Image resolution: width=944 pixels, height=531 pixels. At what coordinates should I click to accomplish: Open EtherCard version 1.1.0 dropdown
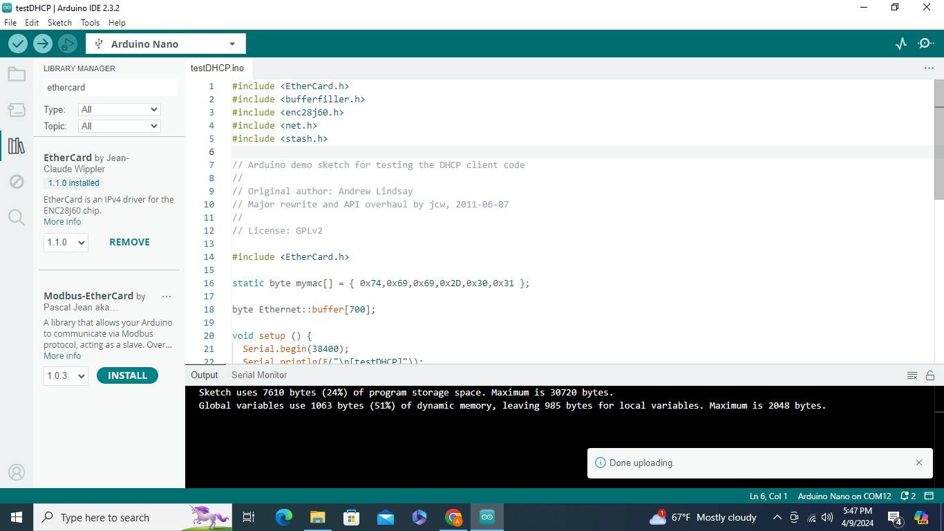point(66,242)
